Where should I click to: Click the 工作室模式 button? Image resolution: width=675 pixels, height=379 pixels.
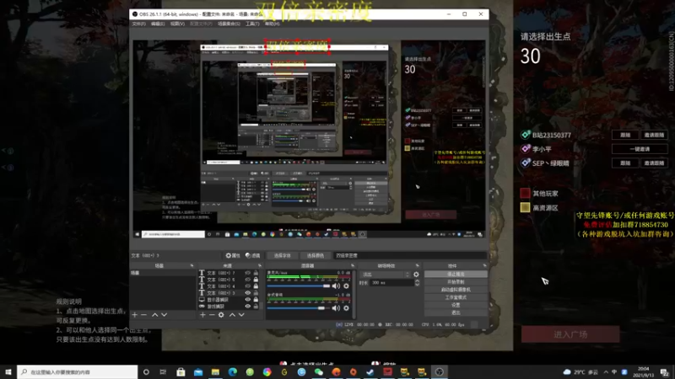click(x=456, y=297)
